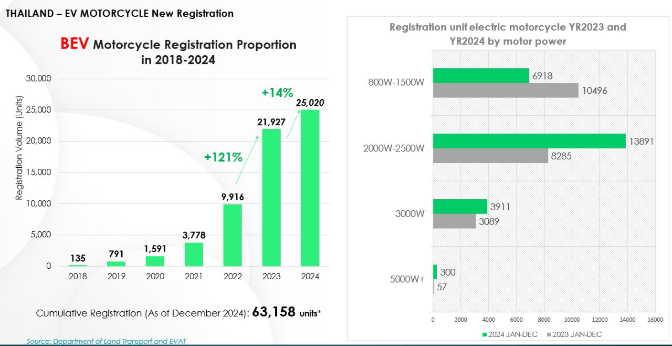Click the '13891' data label
This screenshot has height=346, width=672.
point(641,142)
